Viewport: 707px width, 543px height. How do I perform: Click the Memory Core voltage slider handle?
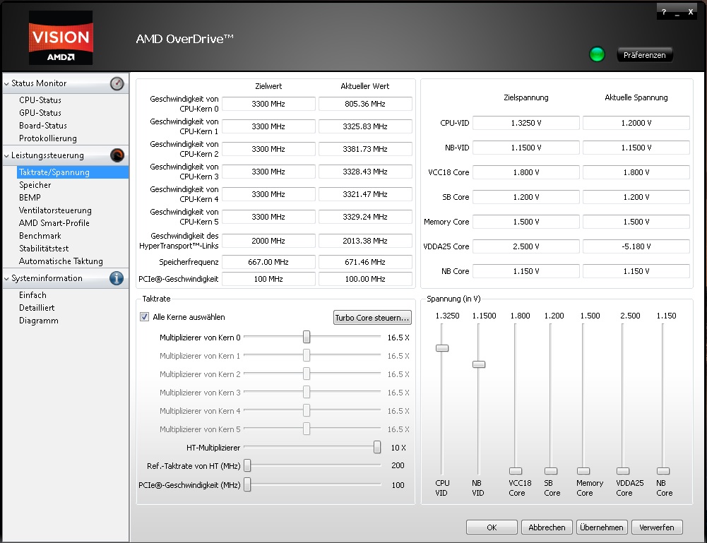coord(583,471)
